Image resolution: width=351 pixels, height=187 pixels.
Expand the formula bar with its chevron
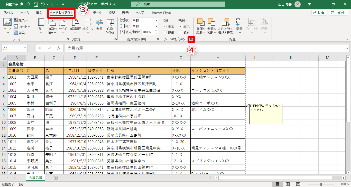pos(348,48)
